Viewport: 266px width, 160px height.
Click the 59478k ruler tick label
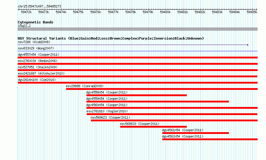point(130,12)
